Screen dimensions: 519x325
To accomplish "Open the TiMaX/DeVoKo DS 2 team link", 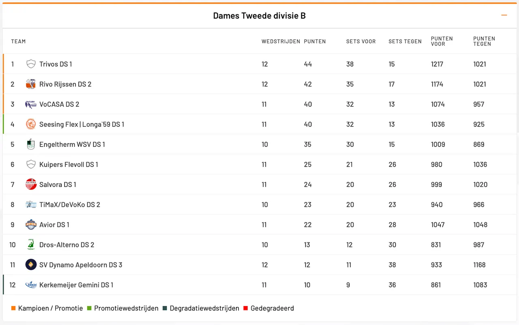I will pos(70,205).
